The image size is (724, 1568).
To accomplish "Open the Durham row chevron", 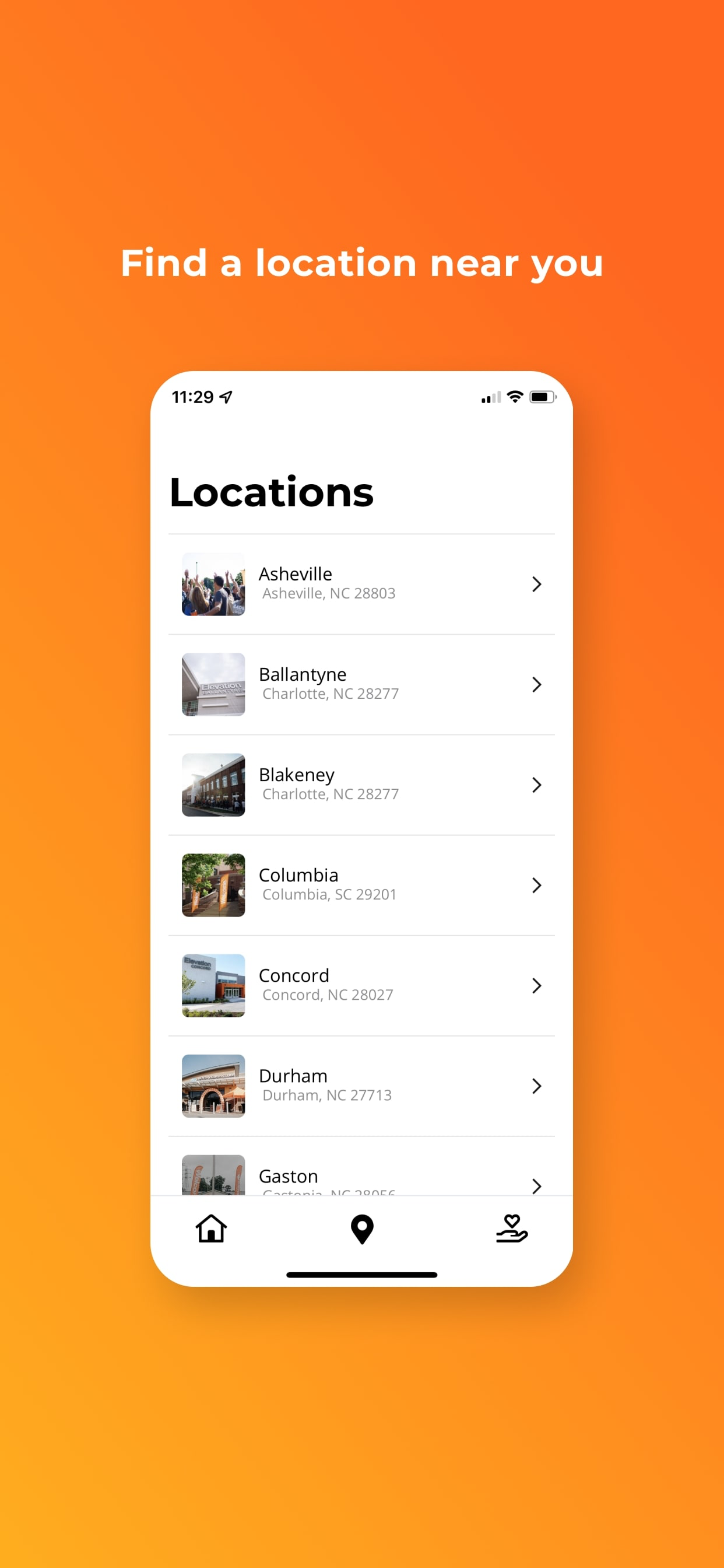I will point(536,1087).
